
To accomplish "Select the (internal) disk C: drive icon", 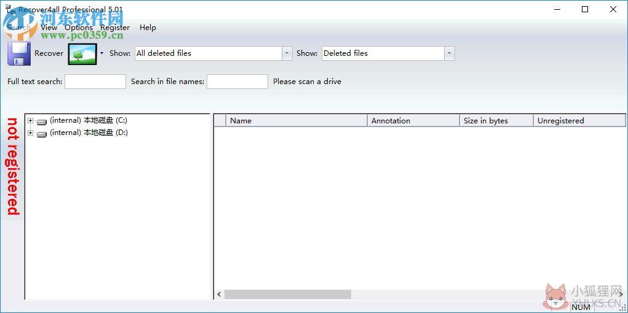I will tap(42, 122).
